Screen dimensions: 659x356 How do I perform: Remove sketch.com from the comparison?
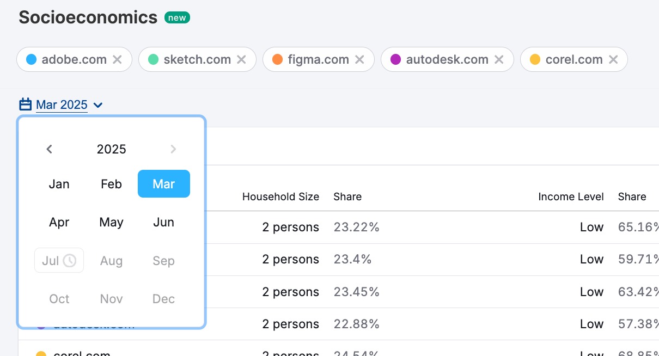241,59
